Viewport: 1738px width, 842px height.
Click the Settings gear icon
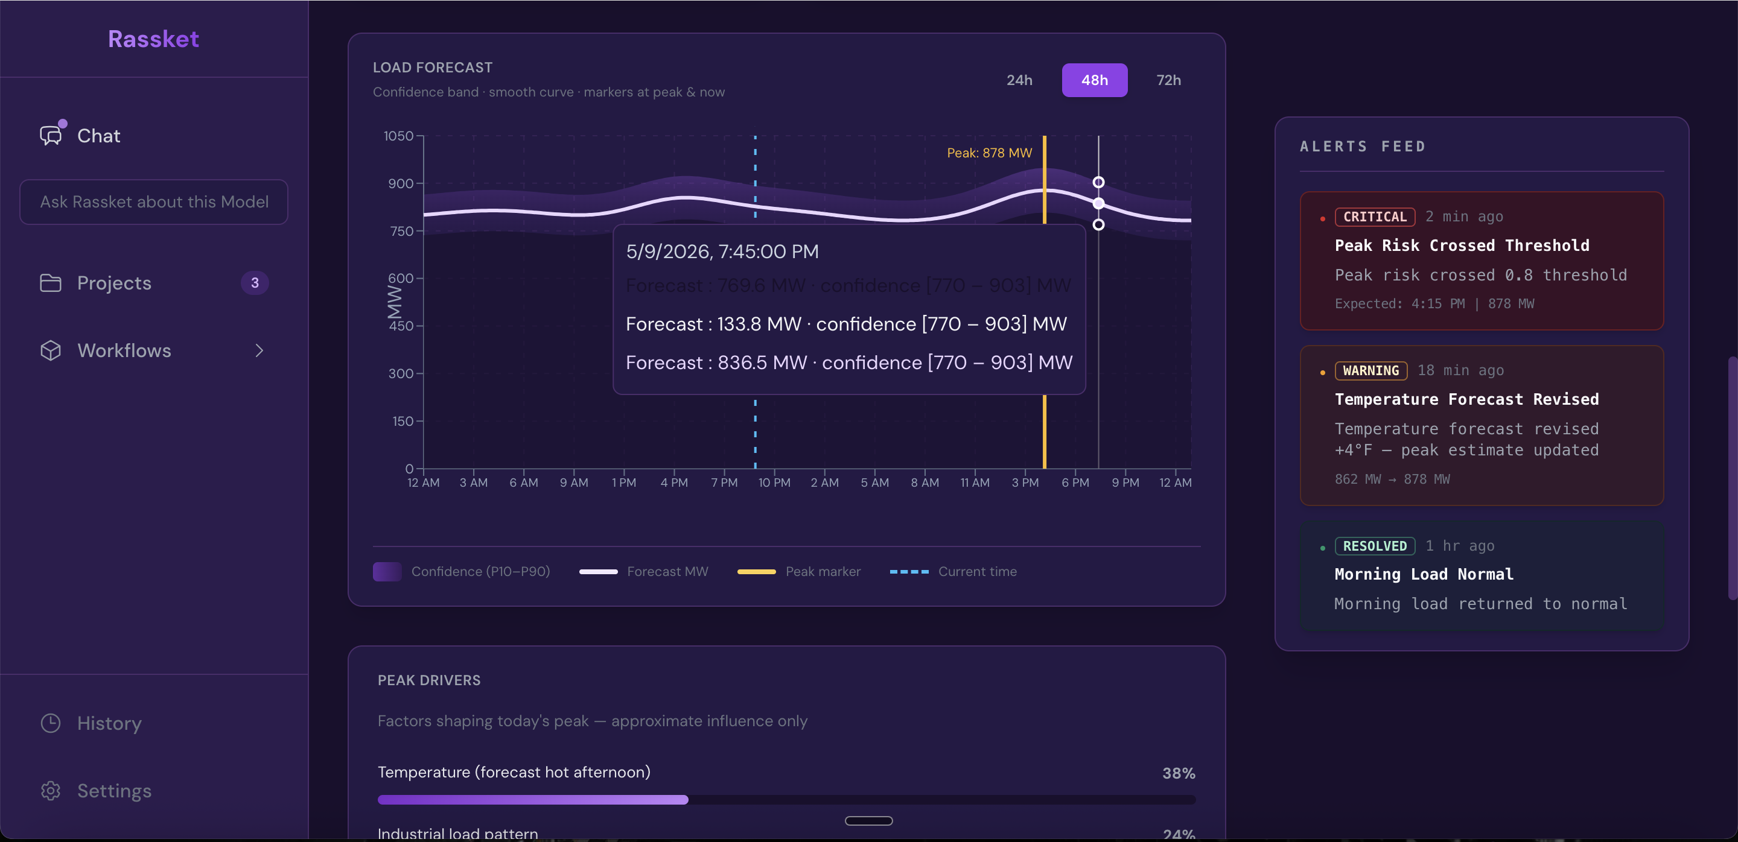pos(51,790)
